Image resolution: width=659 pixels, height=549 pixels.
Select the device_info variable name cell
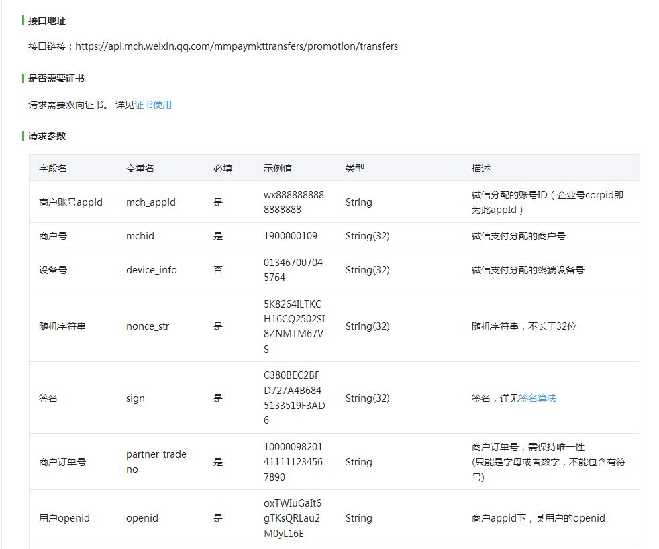click(152, 270)
